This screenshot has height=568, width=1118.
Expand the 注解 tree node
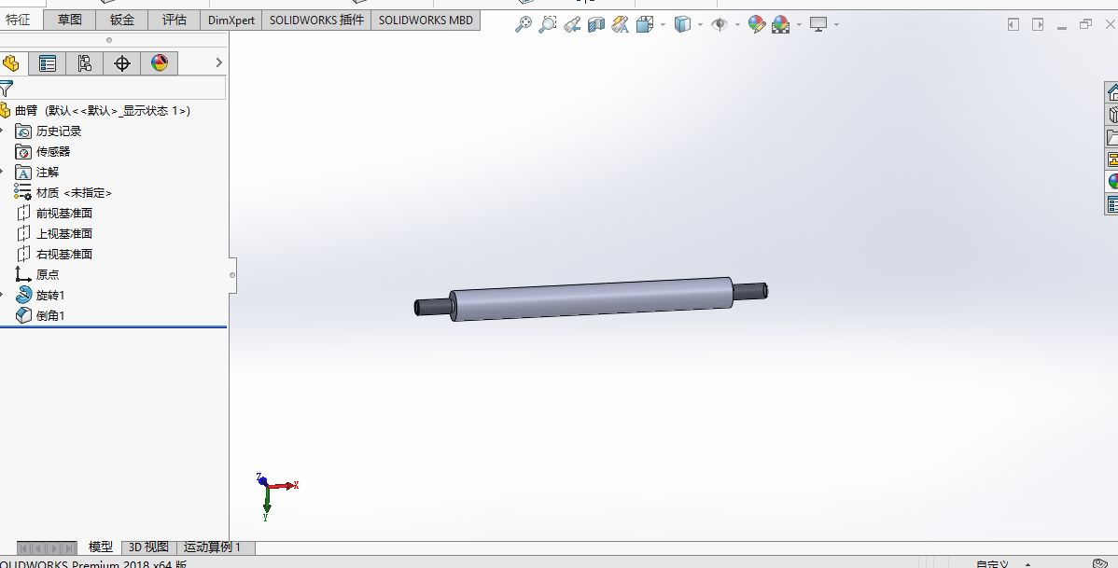pos(2,172)
